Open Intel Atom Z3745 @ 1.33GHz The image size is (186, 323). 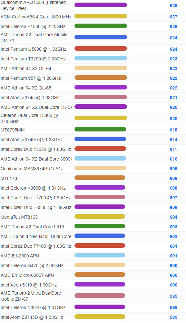pyautogui.click(x=30, y=98)
